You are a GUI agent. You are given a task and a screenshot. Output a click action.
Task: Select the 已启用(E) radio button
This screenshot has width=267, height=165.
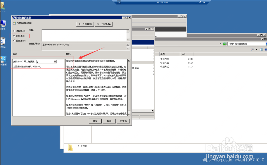(x=14, y=36)
